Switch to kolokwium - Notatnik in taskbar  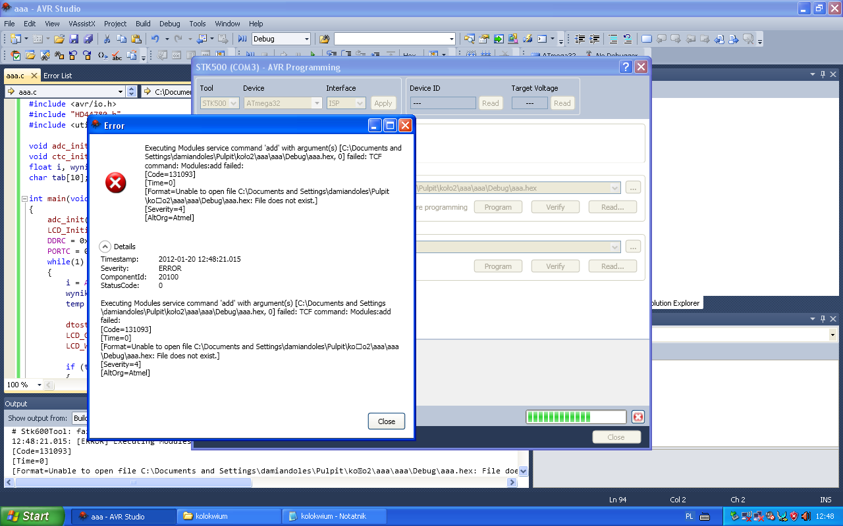pos(334,516)
